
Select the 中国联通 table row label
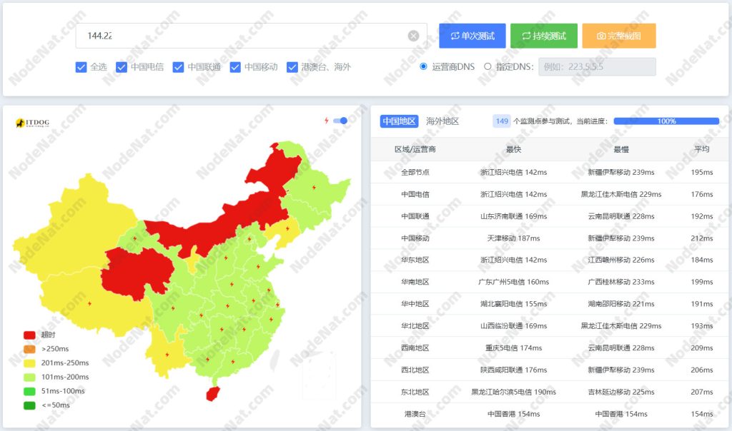(x=415, y=216)
